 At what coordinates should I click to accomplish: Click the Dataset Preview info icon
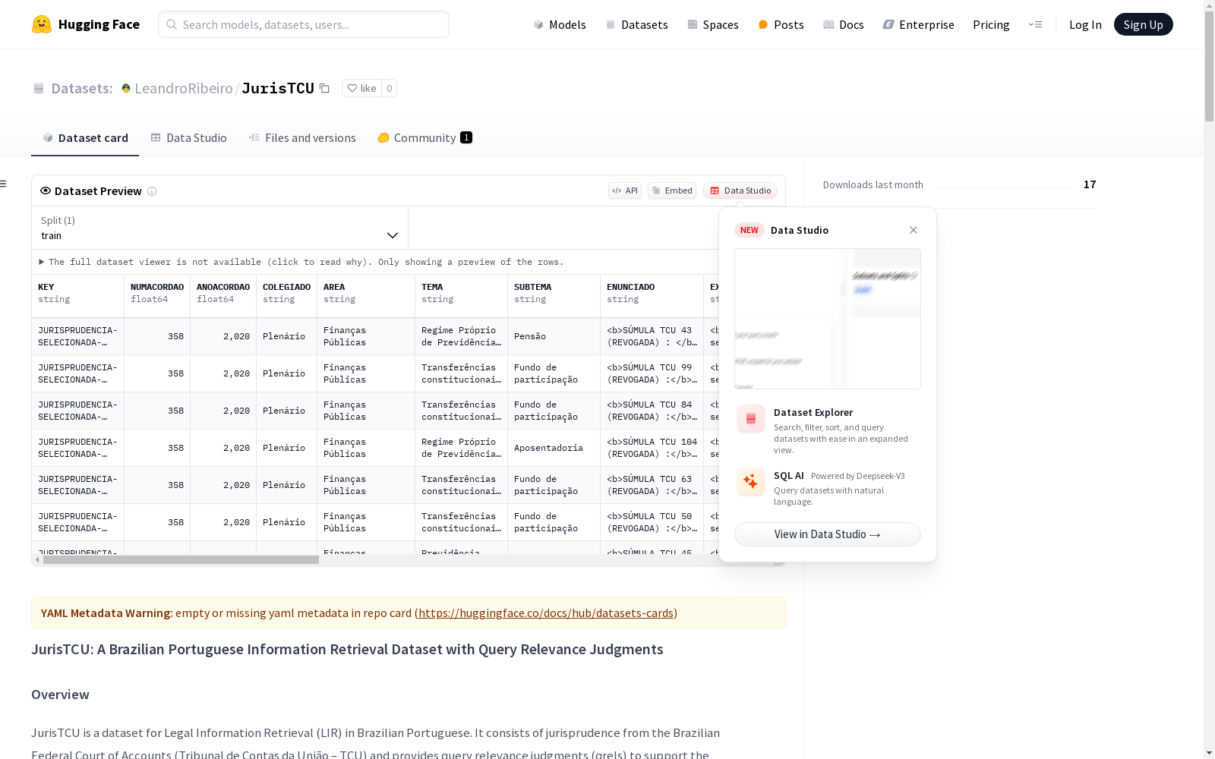[152, 191]
